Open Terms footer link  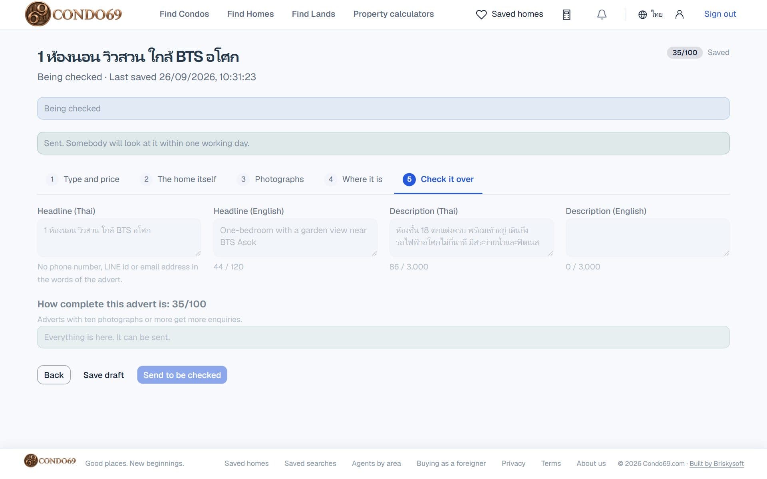coord(551,463)
